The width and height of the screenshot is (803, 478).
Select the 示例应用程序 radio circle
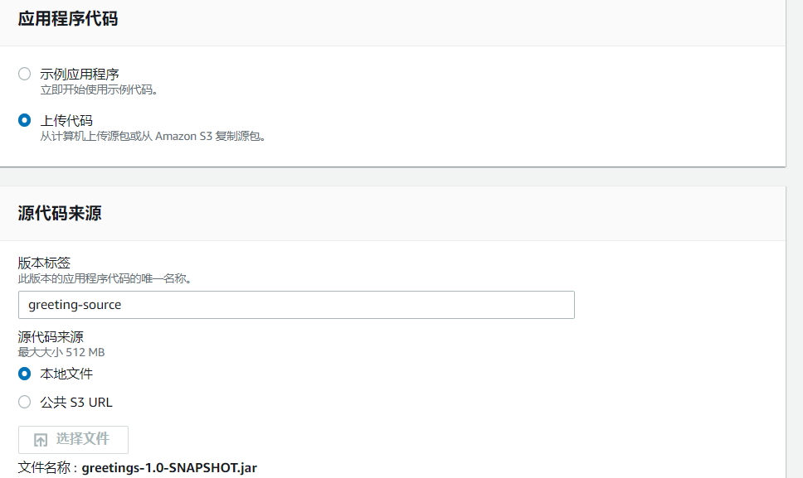click(25, 74)
